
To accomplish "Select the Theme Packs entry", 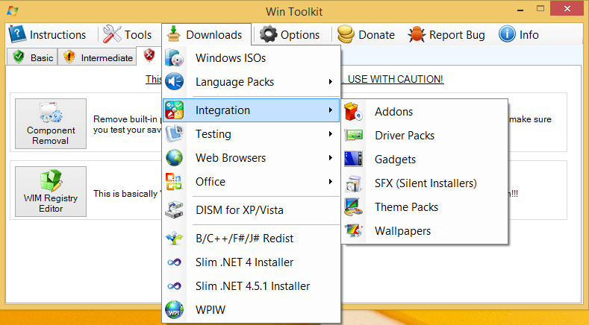I will [x=425, y=206].
